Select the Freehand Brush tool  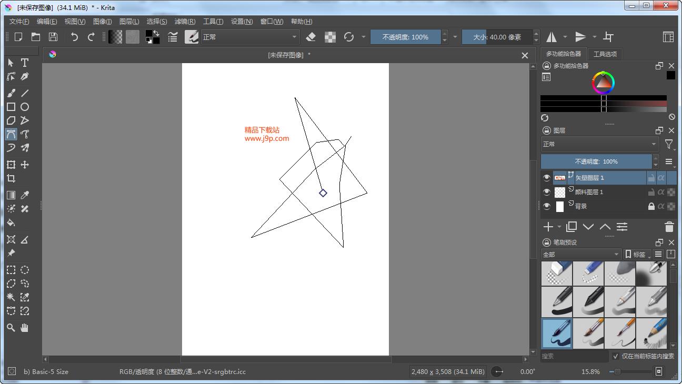11,93
